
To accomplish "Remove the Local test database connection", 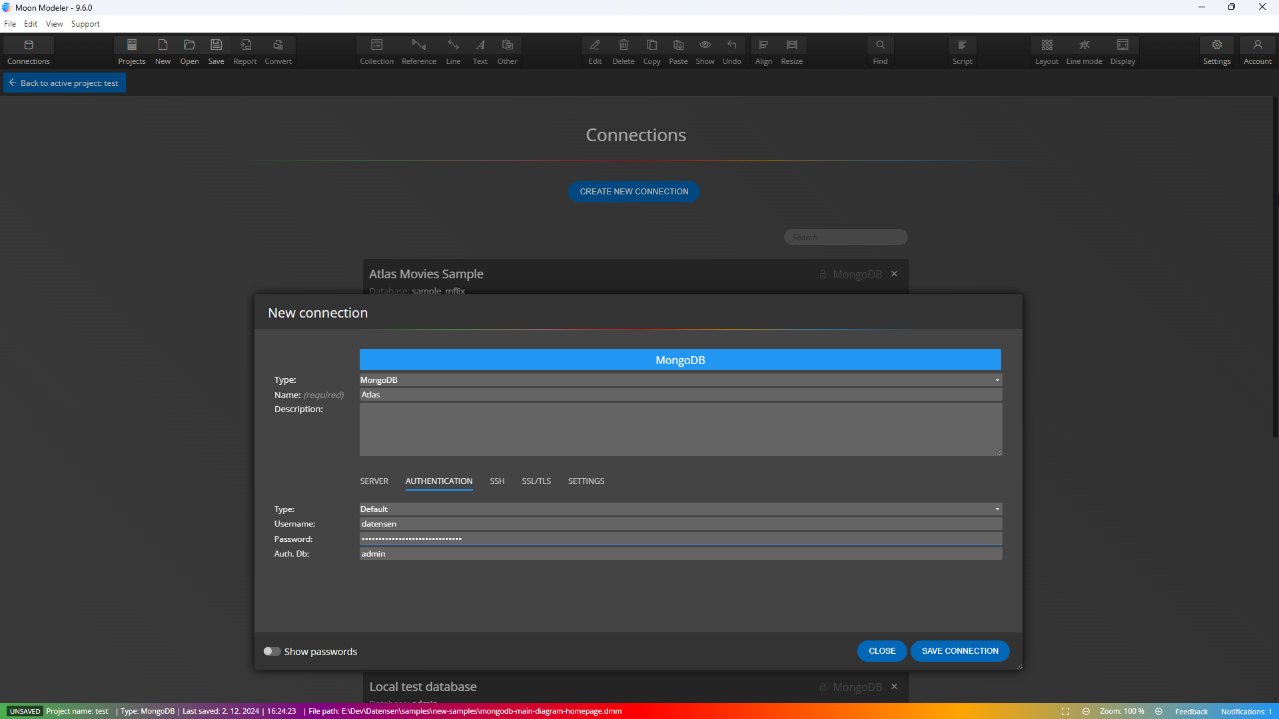I will [x=894, y=686].
